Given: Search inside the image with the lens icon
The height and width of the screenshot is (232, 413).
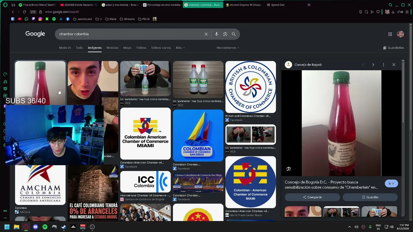Looking at the screenshot, I should (289, 169).
